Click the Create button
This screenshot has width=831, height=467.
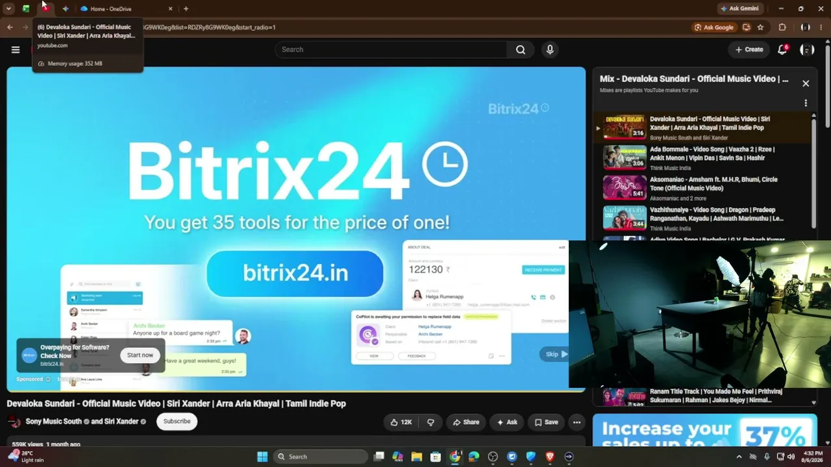pos(749,49)
